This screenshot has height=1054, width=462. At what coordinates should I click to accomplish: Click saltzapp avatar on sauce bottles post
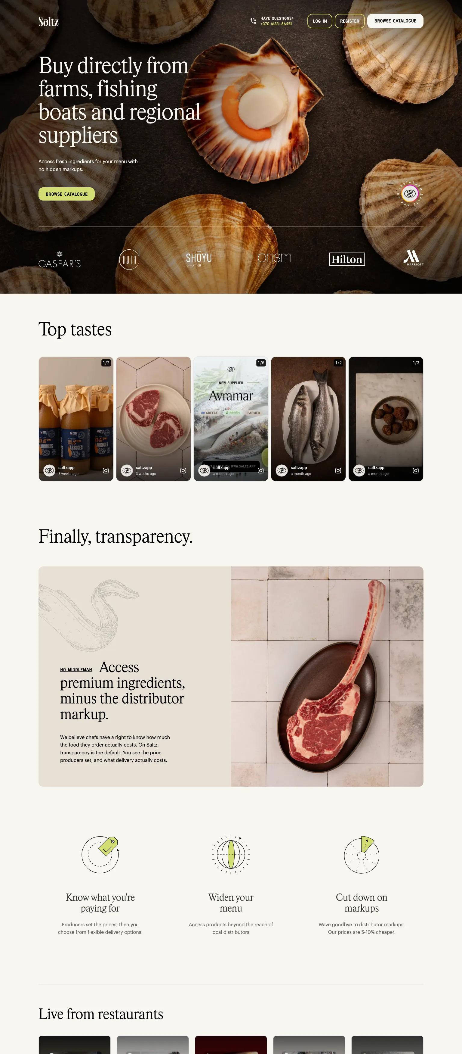tap(49, 470)
